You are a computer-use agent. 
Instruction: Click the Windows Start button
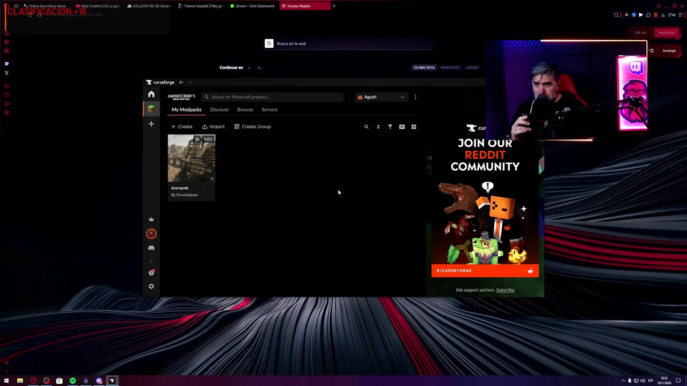(6, 381)
